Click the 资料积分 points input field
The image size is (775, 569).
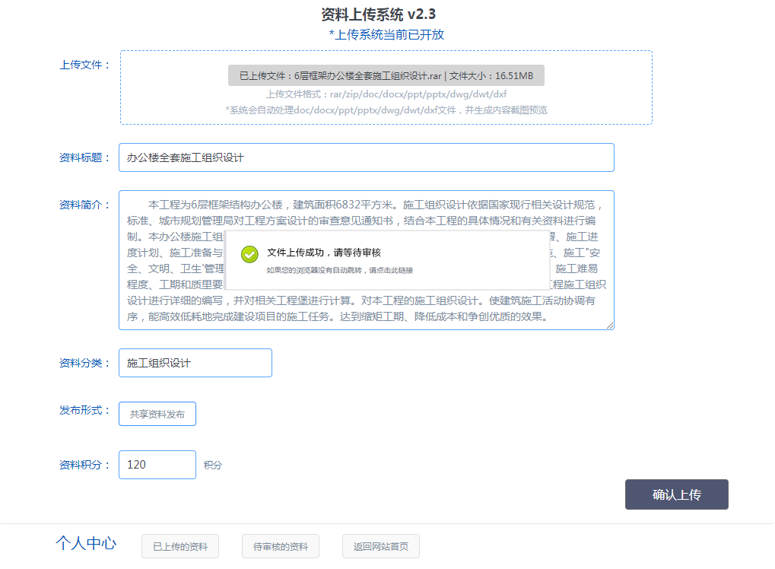(x=157, y=465)
